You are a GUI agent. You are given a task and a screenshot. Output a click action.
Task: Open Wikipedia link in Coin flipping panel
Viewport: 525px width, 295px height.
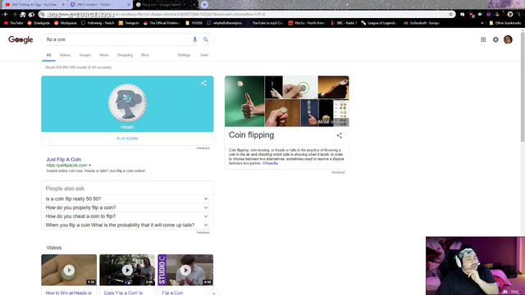(x=270, y=163)
